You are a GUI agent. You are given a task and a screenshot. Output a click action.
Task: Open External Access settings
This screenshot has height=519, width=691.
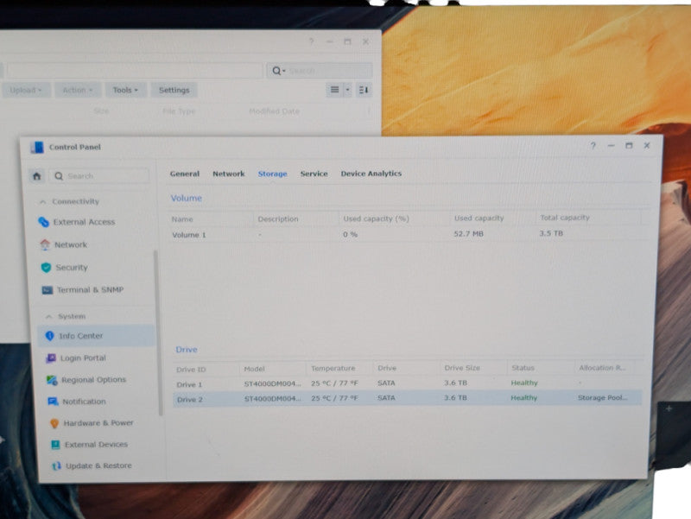(x=84, y=222)
